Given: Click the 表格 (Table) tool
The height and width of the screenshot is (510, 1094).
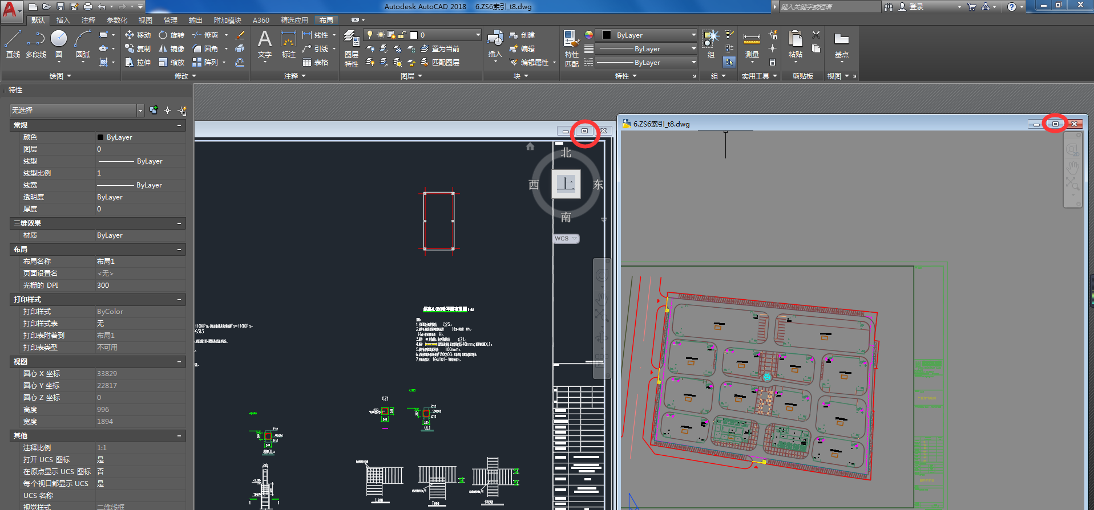Looking at the screenshot, I should pos(316,62).
